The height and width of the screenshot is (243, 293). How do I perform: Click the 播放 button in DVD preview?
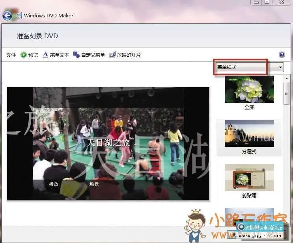click(x=54, y=184)
